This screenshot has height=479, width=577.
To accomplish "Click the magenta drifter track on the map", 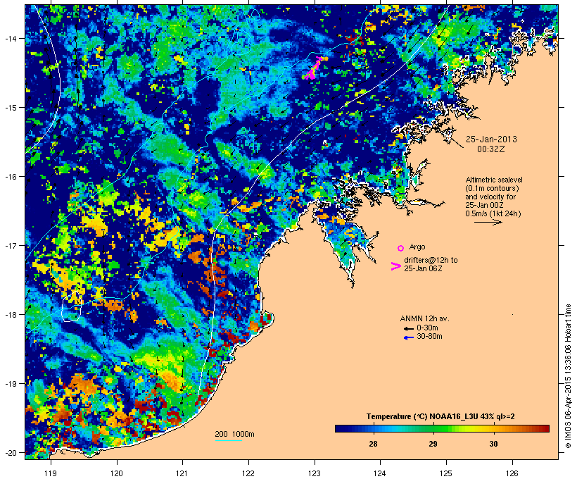I will point(313,68).
